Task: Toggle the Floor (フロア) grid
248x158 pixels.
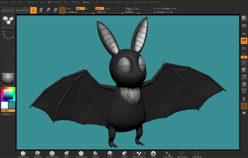Action: click(244, 34)
